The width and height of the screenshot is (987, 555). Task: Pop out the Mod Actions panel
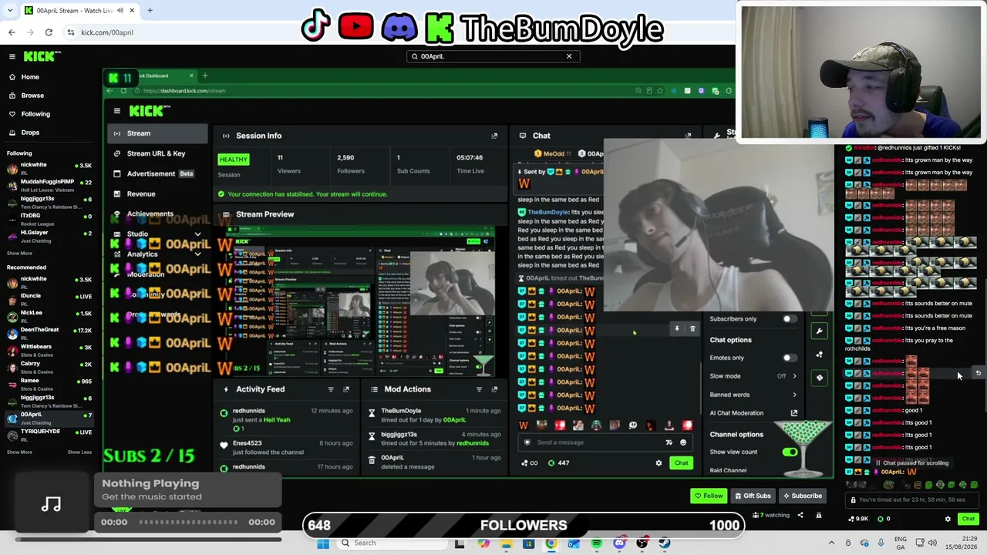(x=494, y=389)
